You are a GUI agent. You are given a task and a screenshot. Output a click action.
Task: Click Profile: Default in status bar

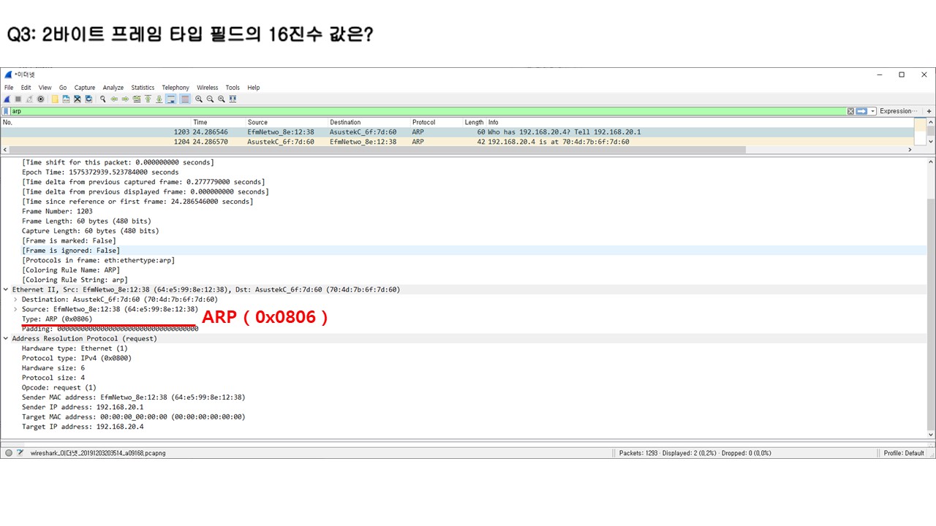click(x=904, y=453)
